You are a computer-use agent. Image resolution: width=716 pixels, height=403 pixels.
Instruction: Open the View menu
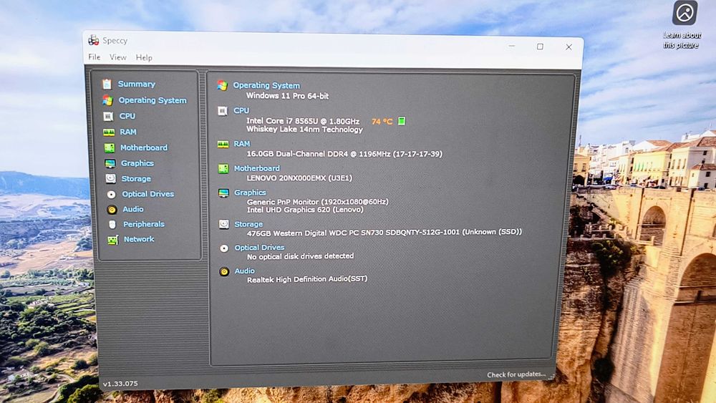(x=118, y=57)
